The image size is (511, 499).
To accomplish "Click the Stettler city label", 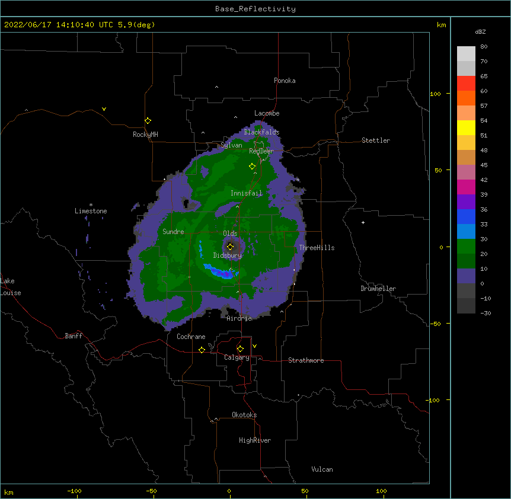I will [376, 140].
